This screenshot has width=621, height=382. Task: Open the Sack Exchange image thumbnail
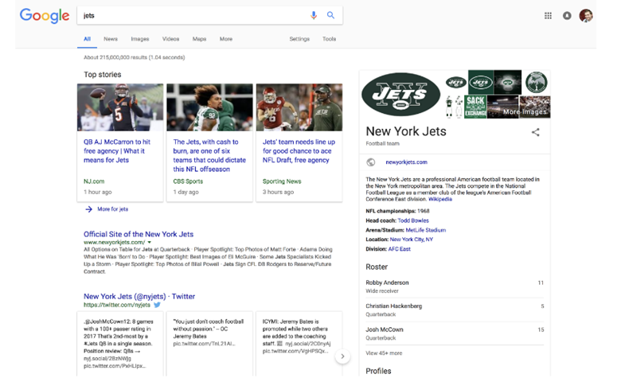[x=475, y=107]
